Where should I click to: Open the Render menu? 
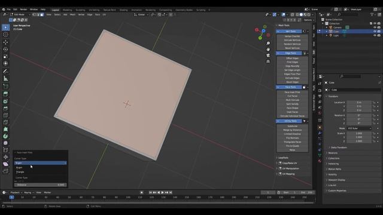click(23, 10)
